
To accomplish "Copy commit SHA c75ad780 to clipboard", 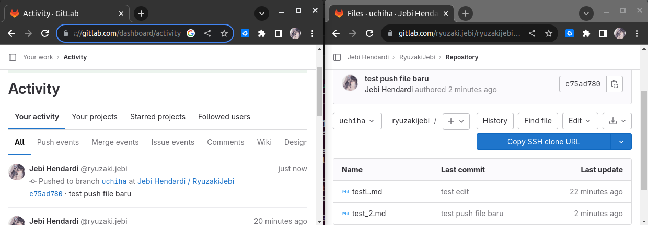I will [615, 84].
